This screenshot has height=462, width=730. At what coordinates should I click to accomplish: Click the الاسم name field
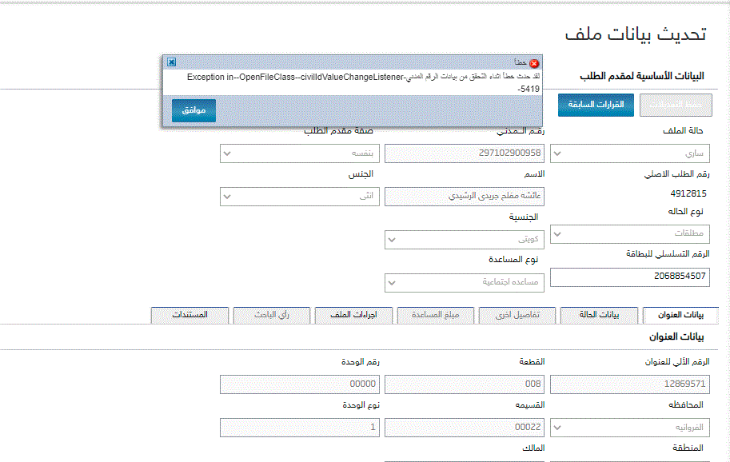(465, 197)
